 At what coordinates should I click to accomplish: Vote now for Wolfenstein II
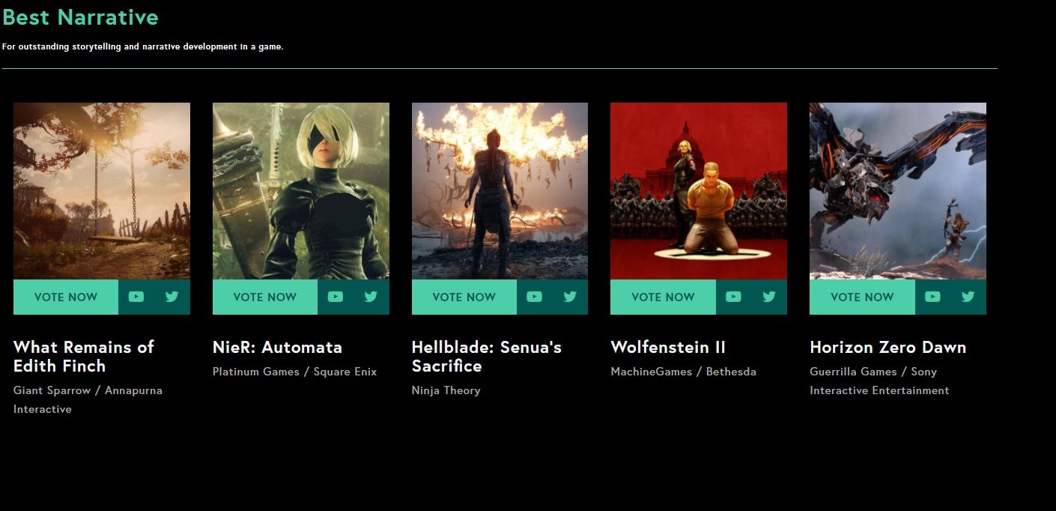[x=663, y=297]
